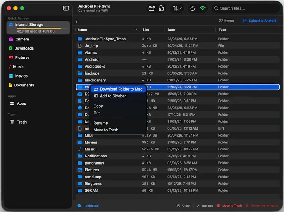284x212 pixels.
Task: Click Upload to Android
Action: pyautogui.click(x=260, y=21)
